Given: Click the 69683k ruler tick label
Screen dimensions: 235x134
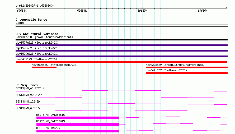Looking at the screenshot, I should pyautogui.click(x=22, y=11).
